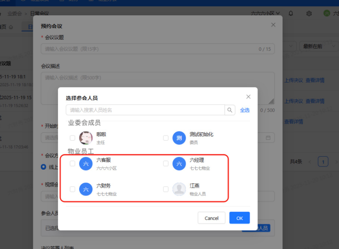339x249 pixels.
Task: Confirm attendees with OK button
Action: [239, 218]
